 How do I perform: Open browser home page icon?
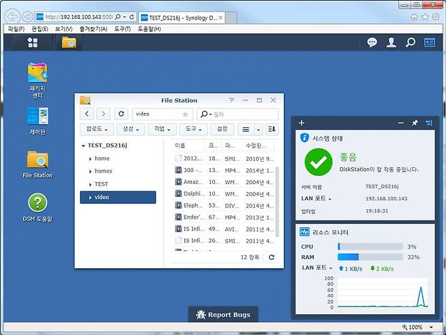414,17
